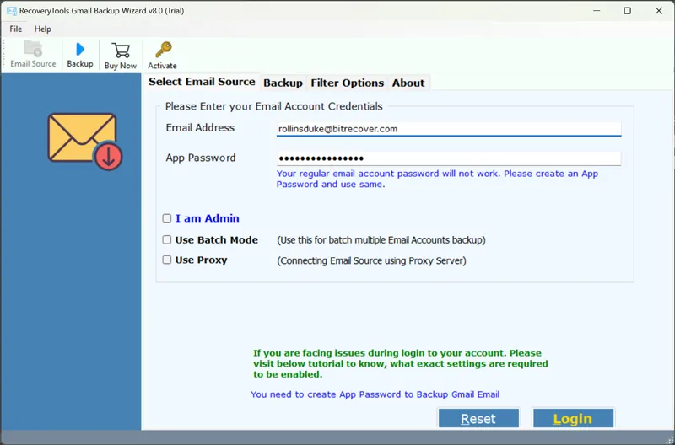This screenshot has height=445, width=675.
Task: Click the 'App Password' label
Action: 201,158
